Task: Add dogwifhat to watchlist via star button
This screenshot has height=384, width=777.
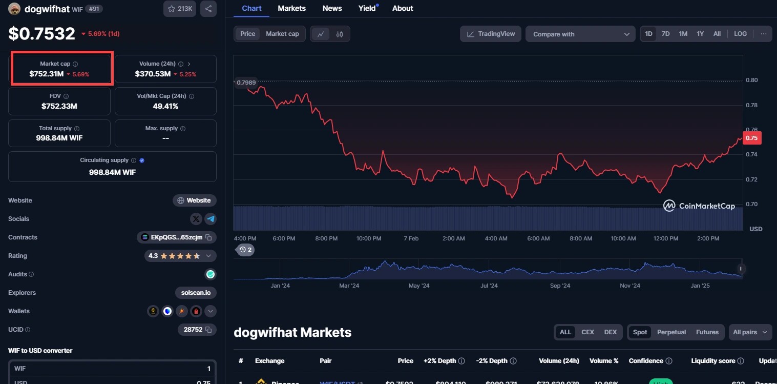Action: coord(180,9)
